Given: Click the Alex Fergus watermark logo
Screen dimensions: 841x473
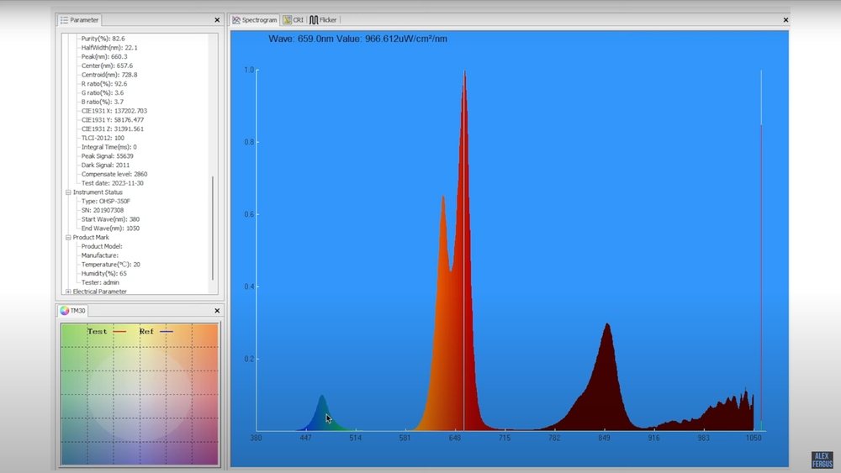Looking at the screenshot, I should pyautogui.click(x=822, y=460).
